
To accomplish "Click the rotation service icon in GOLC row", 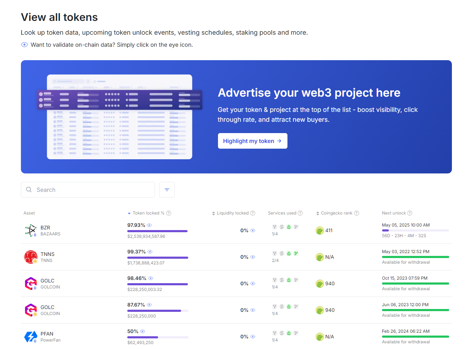I will 282,280.
